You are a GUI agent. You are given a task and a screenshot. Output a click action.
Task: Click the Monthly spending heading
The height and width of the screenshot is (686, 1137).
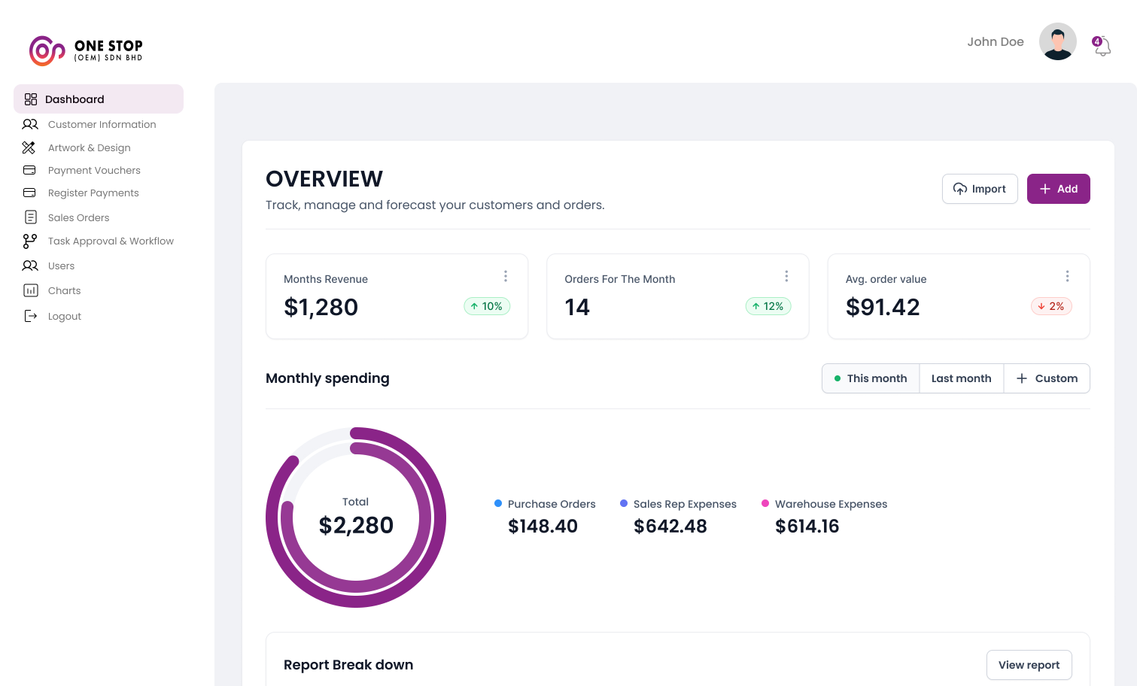click(327, 378)
